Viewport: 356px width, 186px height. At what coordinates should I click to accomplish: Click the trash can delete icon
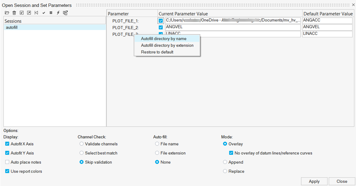[14, 13]
